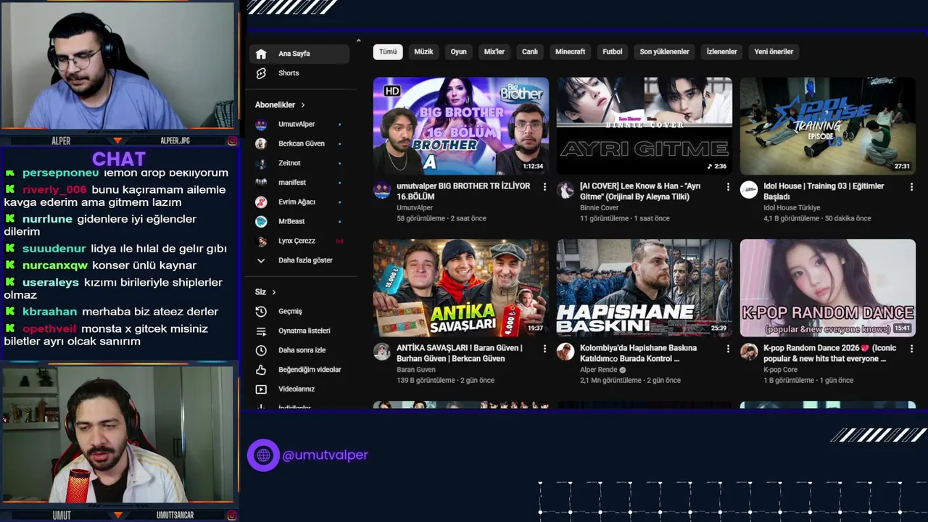Open Zeitnot channel avatar in subscriptions

click(x=261, y=163)
